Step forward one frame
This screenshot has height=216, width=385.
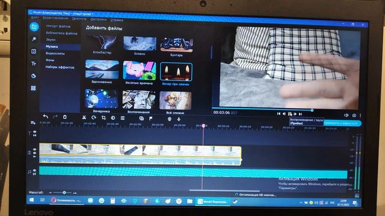coord(295,114)
